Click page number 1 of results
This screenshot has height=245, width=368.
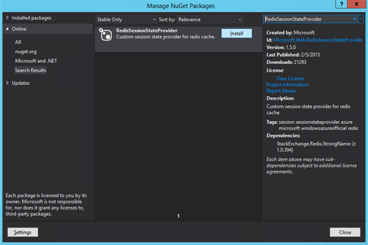point(178,216)
